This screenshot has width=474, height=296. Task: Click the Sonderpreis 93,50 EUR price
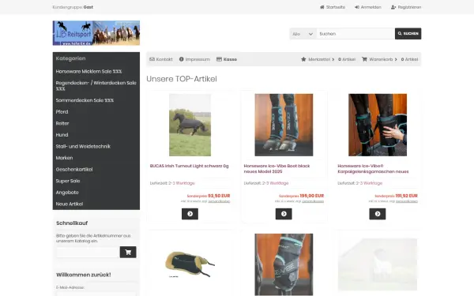click(x=209, y=196)
